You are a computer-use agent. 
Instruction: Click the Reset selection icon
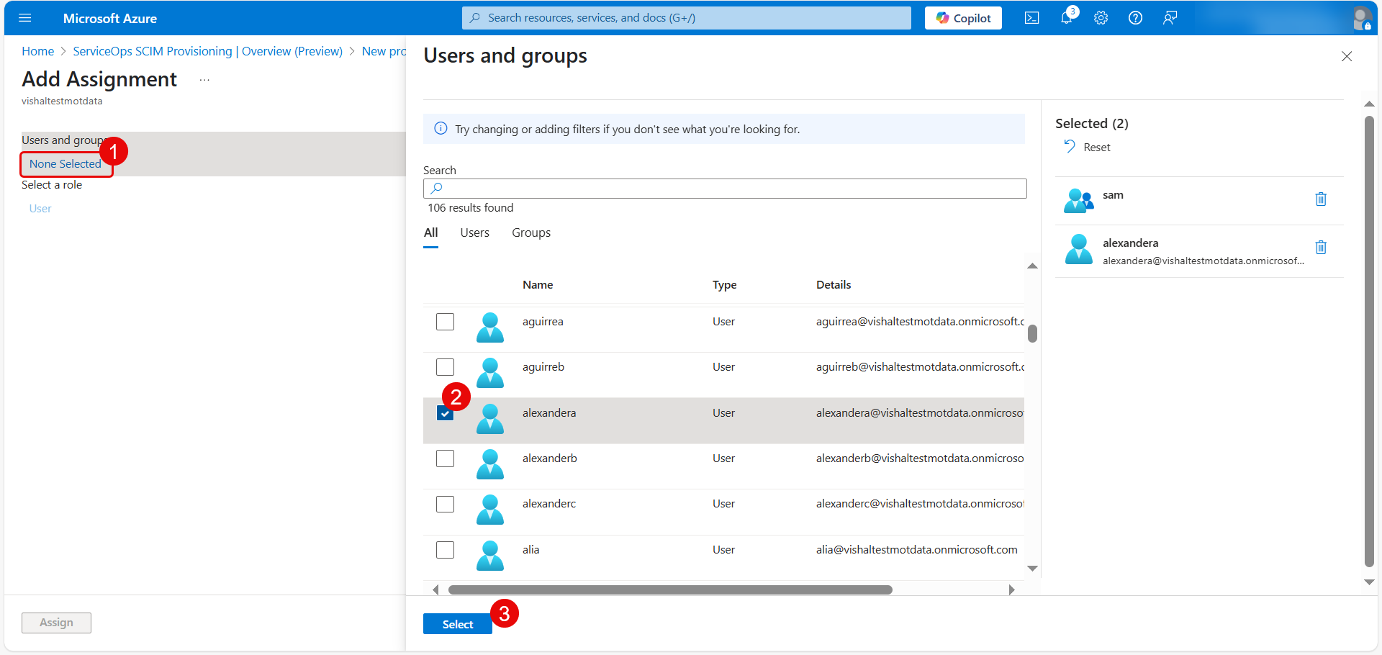coord(1070,147)
